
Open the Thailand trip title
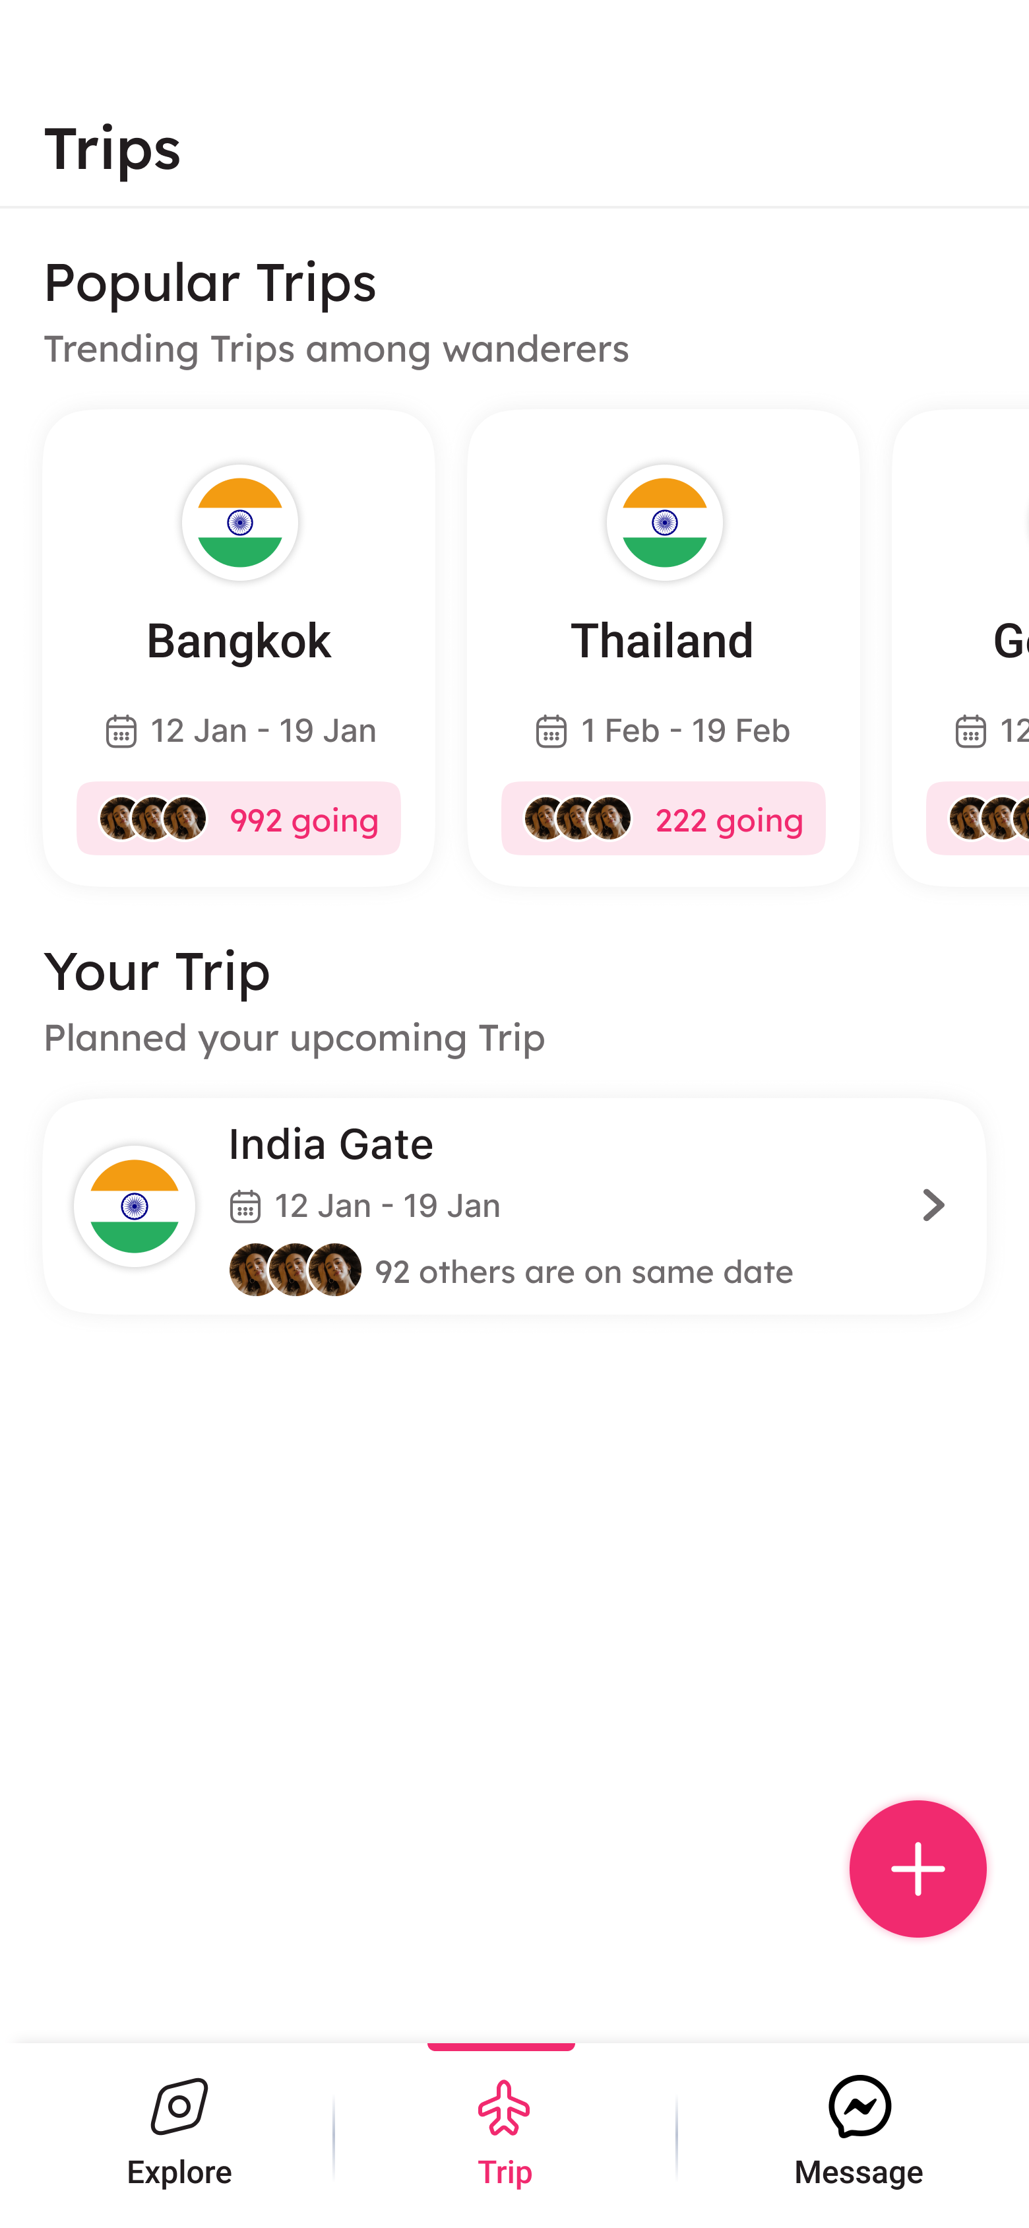pos(662,641)
